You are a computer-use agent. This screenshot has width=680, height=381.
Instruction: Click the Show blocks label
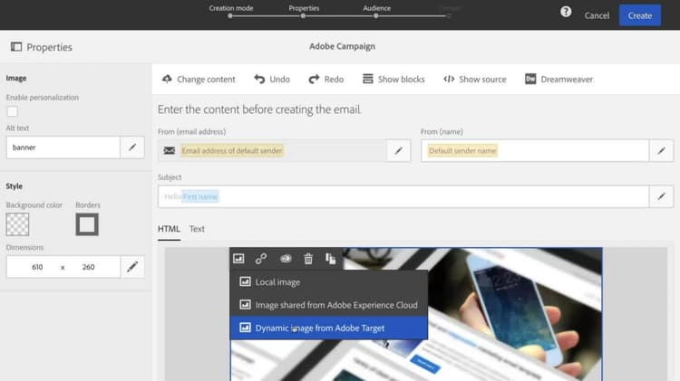tap(401, 80)
